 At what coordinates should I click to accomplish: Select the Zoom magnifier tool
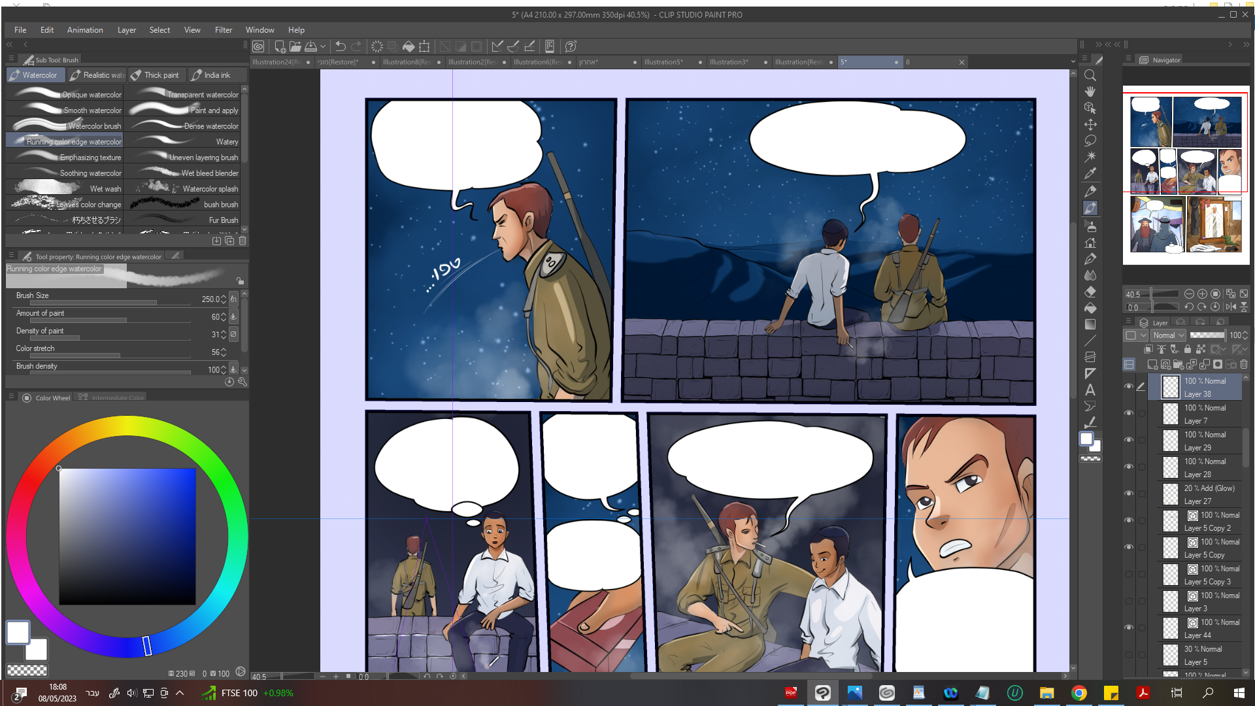1090,76
